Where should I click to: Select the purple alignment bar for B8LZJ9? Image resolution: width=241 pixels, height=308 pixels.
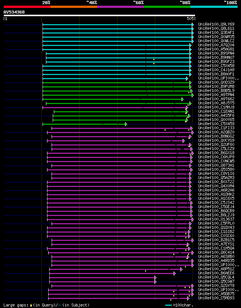pyautogui.click(x=119, y=216)
